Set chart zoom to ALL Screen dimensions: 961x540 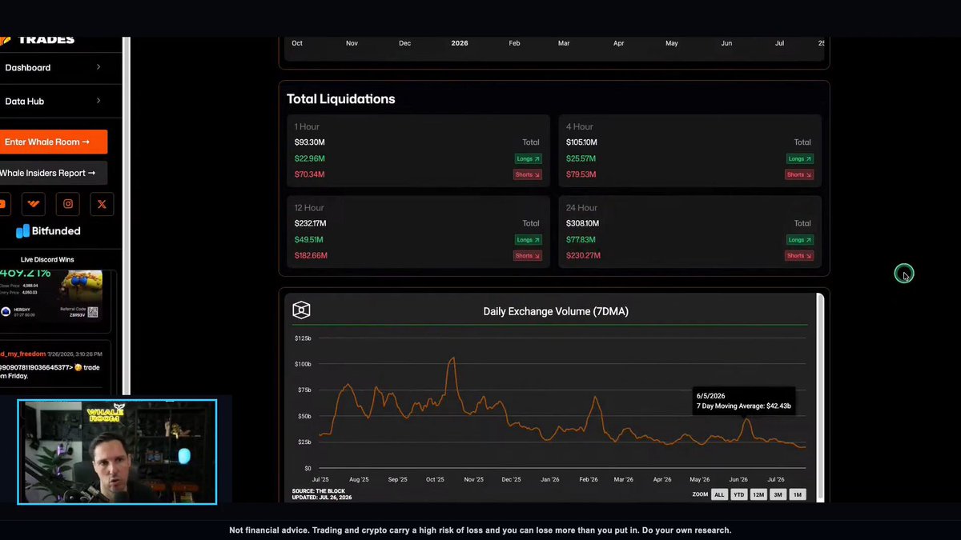click(x=719, y=494)
